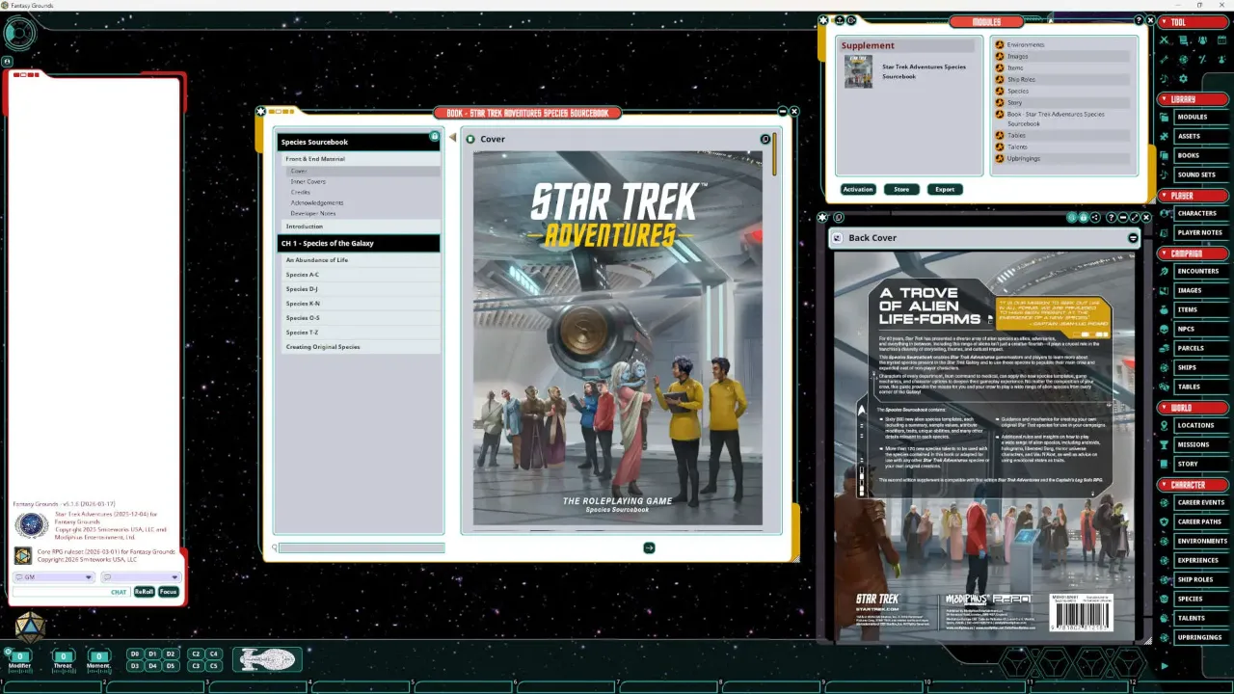Click the Focus button in chat

click(169, 592)
